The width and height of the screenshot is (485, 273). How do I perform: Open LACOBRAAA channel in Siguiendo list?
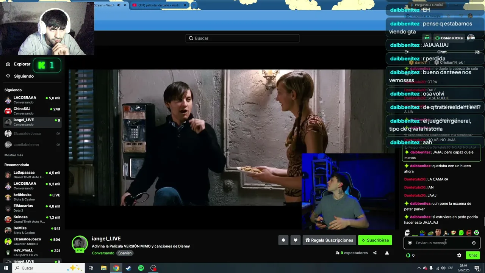point(32,100)
